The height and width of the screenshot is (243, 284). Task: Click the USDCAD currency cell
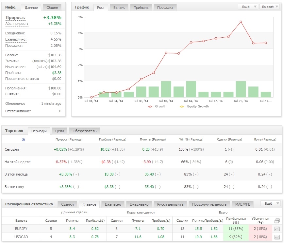coord(21,237)
